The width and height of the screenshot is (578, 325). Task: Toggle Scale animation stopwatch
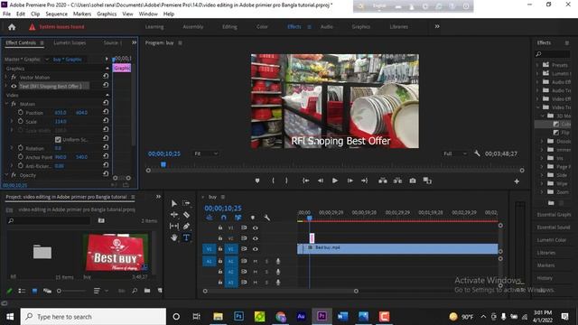click(x=21, y=121)
